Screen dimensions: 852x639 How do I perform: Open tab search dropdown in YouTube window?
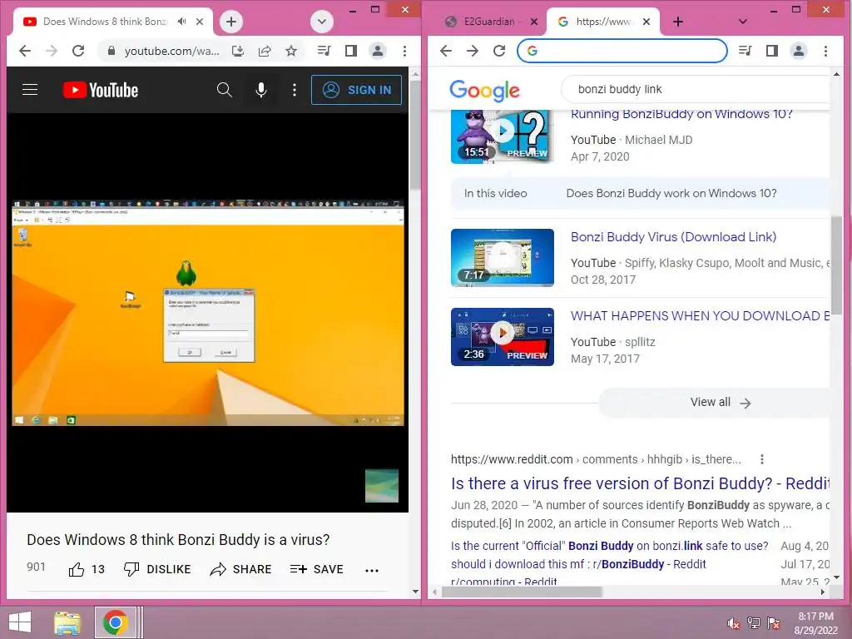(322, 22)
